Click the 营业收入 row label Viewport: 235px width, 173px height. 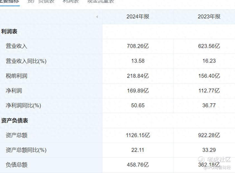16,46
